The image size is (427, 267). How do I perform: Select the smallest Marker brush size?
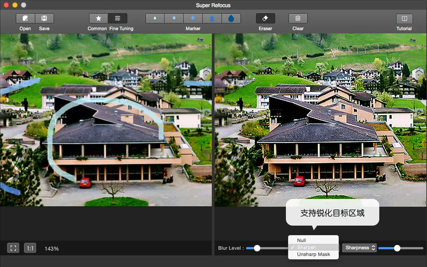click(154, 18)
